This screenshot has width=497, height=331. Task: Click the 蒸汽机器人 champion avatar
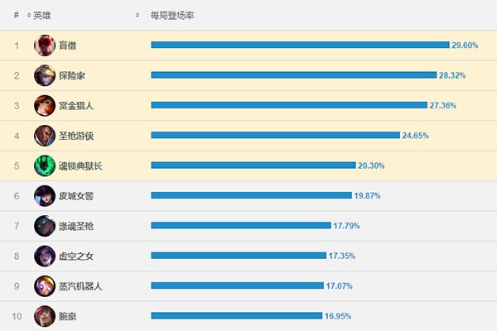coord(45,285)
